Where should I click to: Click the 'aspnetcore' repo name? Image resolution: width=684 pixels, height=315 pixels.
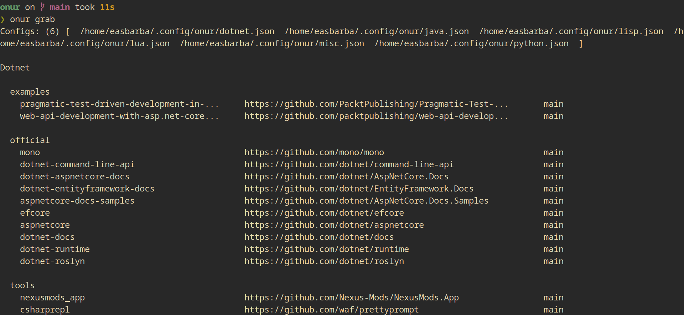45,225
